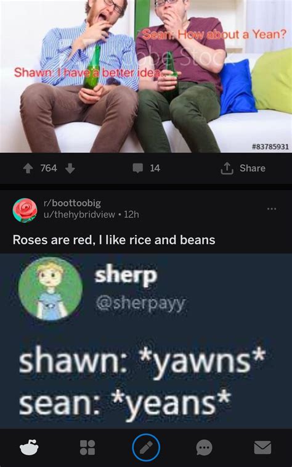Click the Share button label
The height and width of the screenshot is (467, 292).
[253, 168]
